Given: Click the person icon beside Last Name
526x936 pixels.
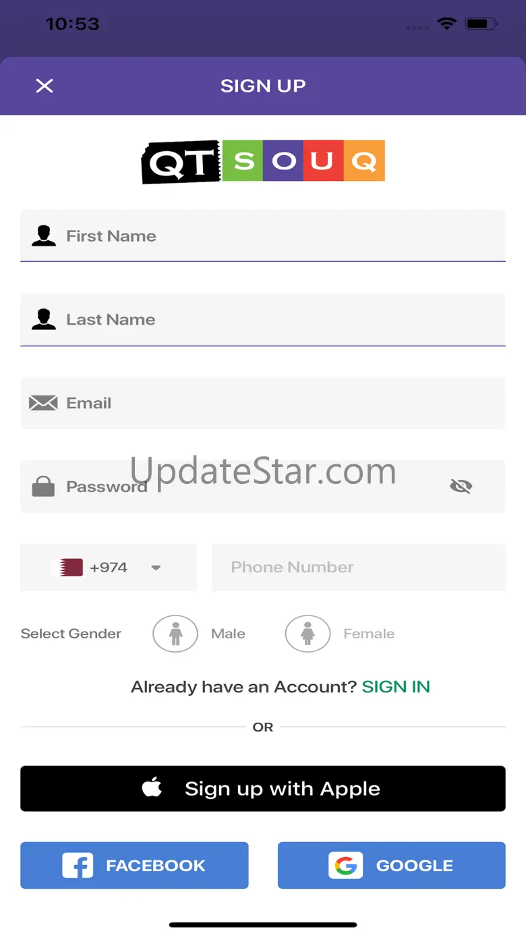Looking at the screenshot, I should pos(44,319).
